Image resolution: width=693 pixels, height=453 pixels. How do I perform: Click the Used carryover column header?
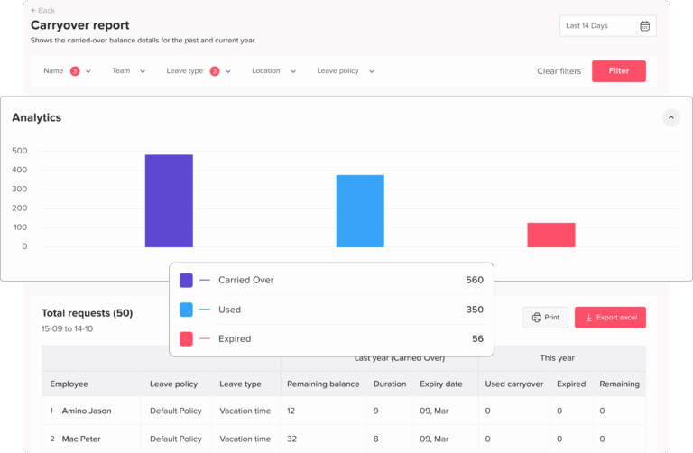[514, 384]
